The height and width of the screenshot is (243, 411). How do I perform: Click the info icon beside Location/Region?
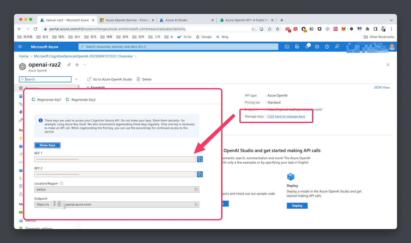[62, 183]
